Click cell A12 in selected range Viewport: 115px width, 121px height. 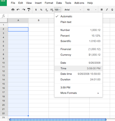pos(18,71)
